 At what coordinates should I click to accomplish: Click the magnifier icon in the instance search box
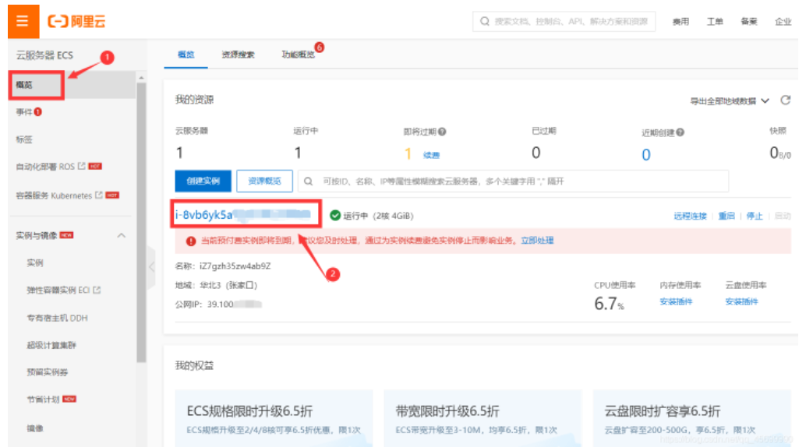click(308, 181)
